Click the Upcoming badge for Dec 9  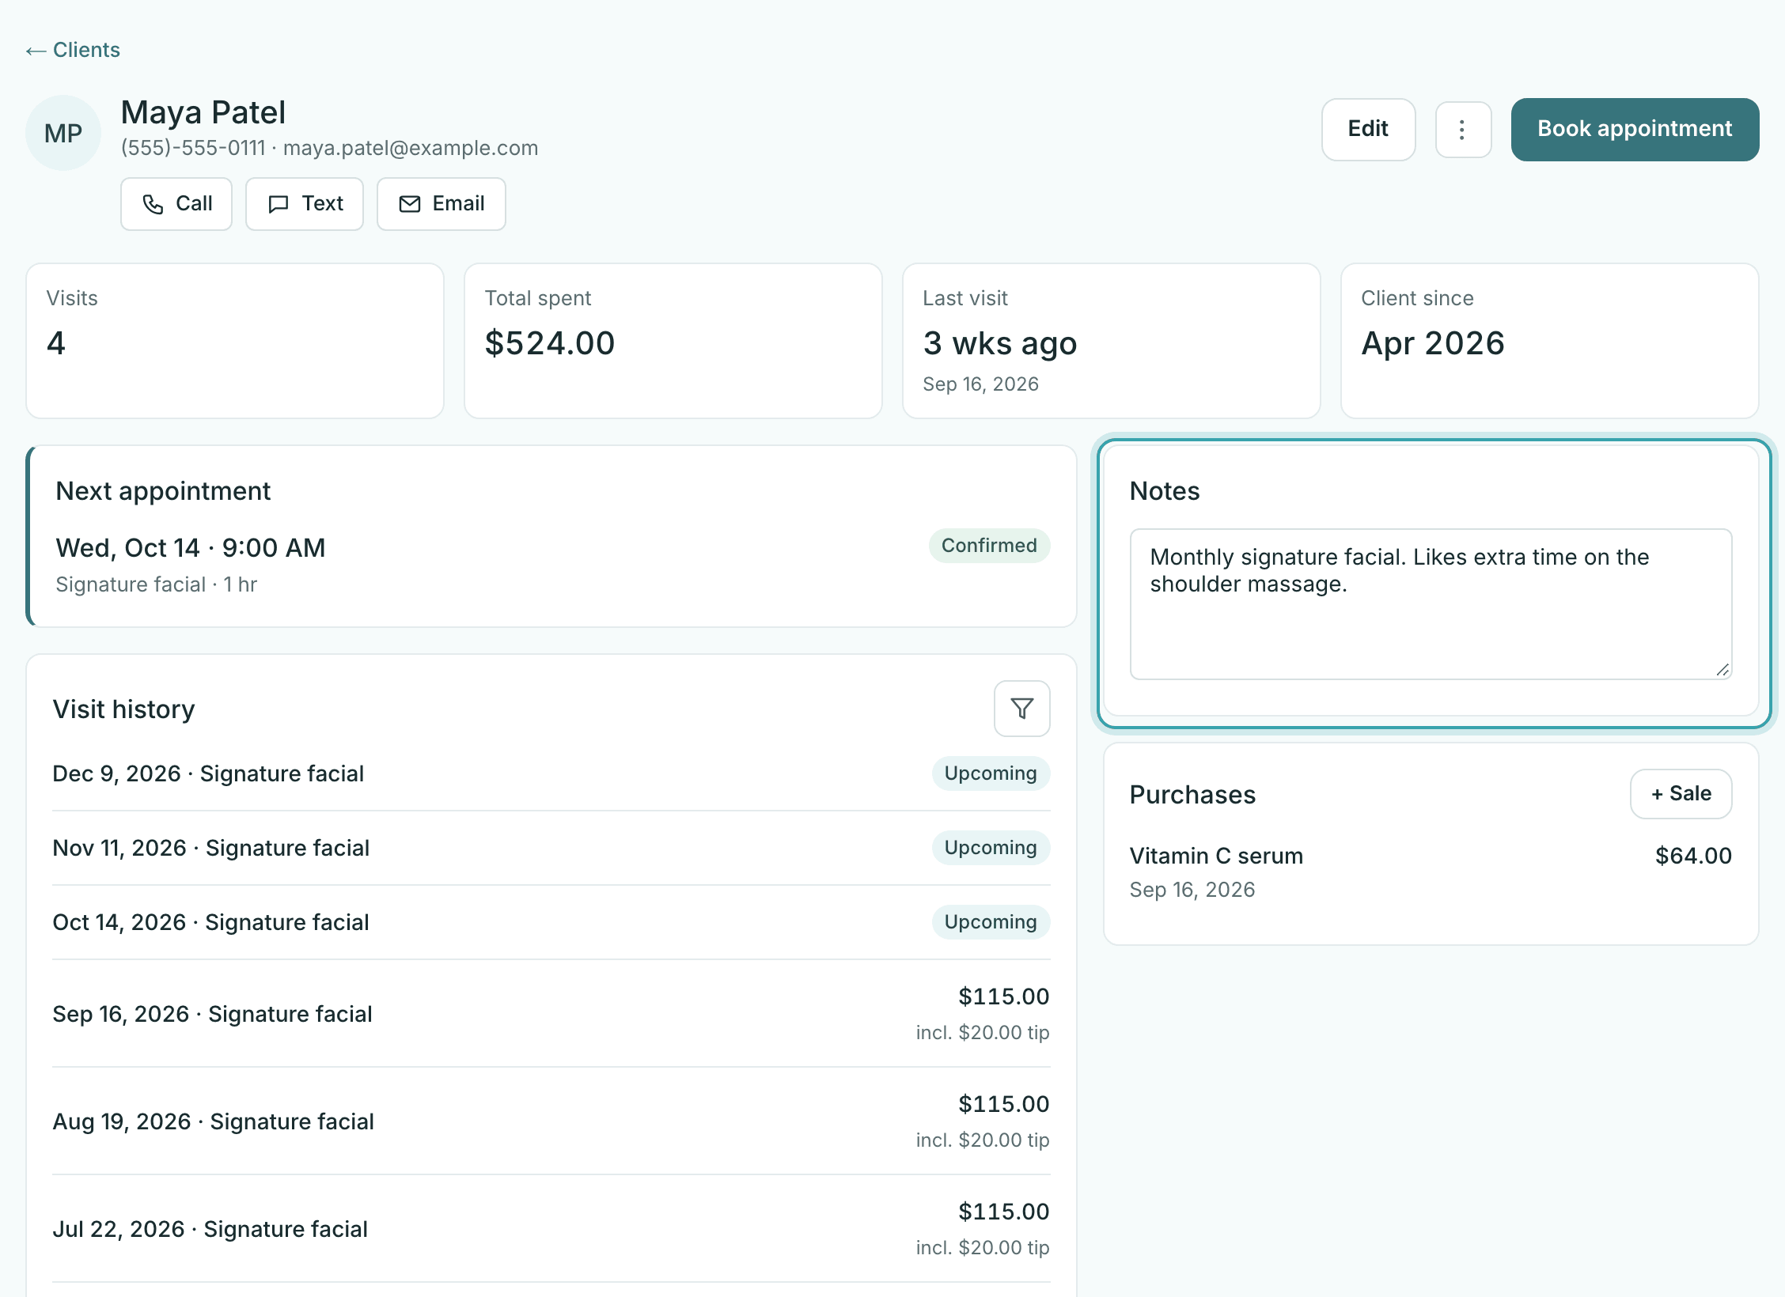[991, 773]
